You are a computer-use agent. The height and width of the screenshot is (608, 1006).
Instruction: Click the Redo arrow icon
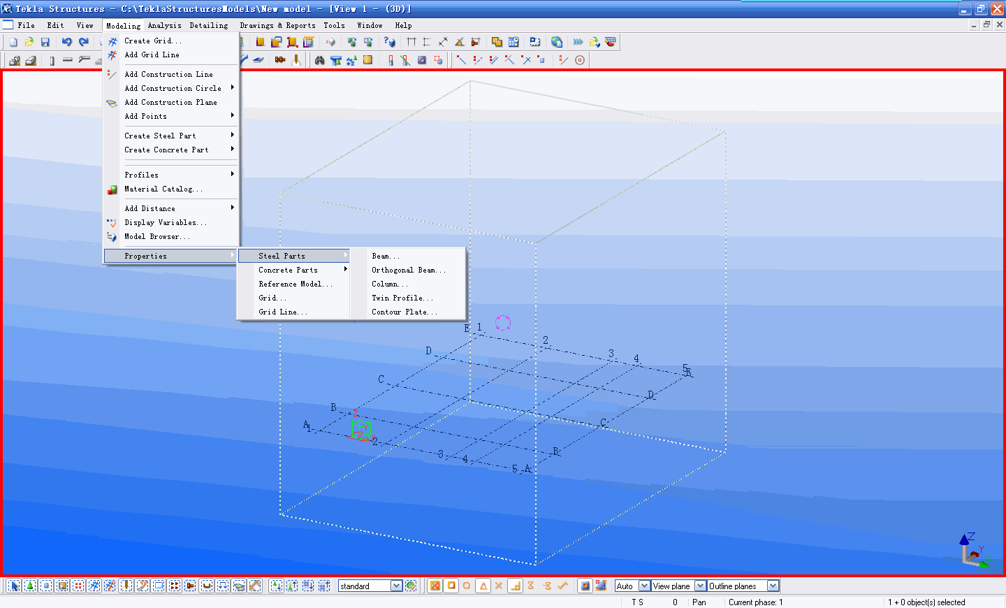coord(83,42)
